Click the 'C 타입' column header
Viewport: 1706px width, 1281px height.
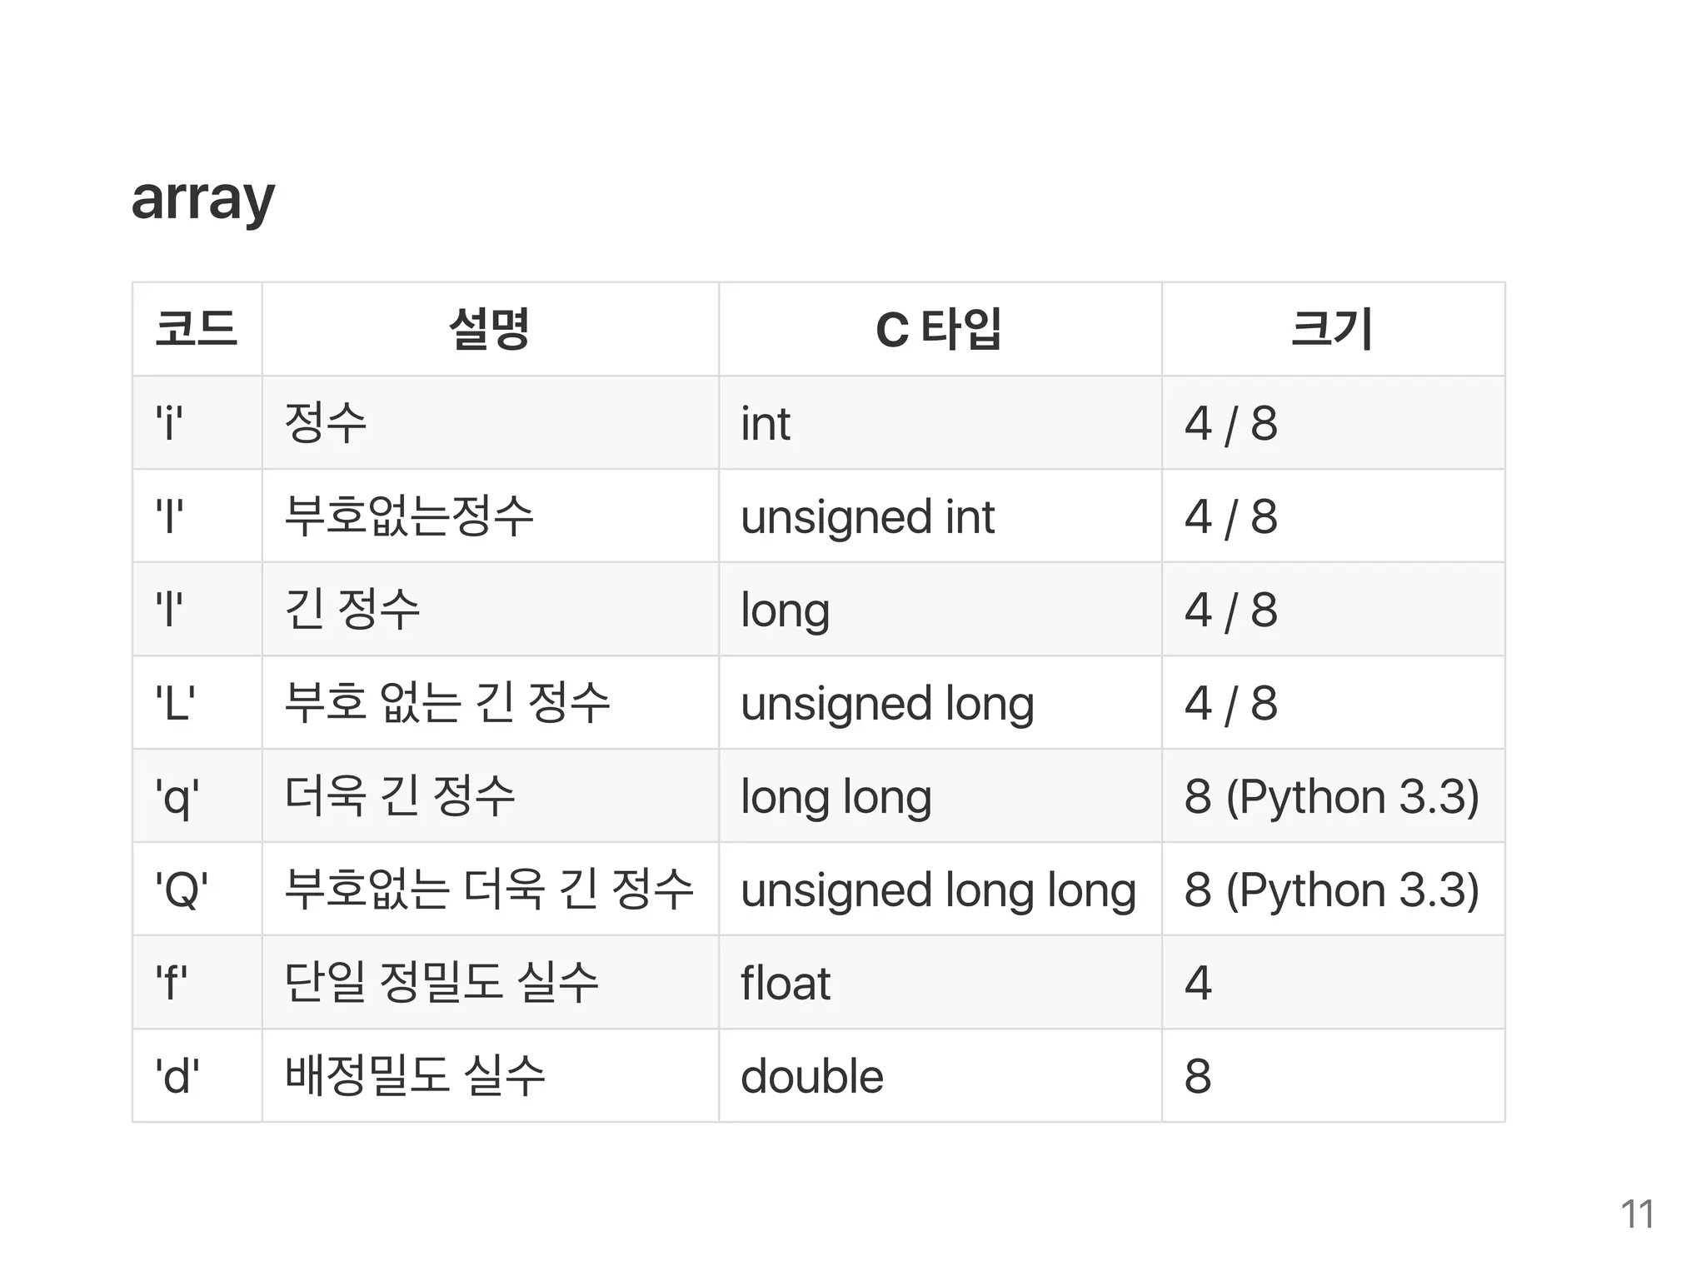[x=939, y=329]
